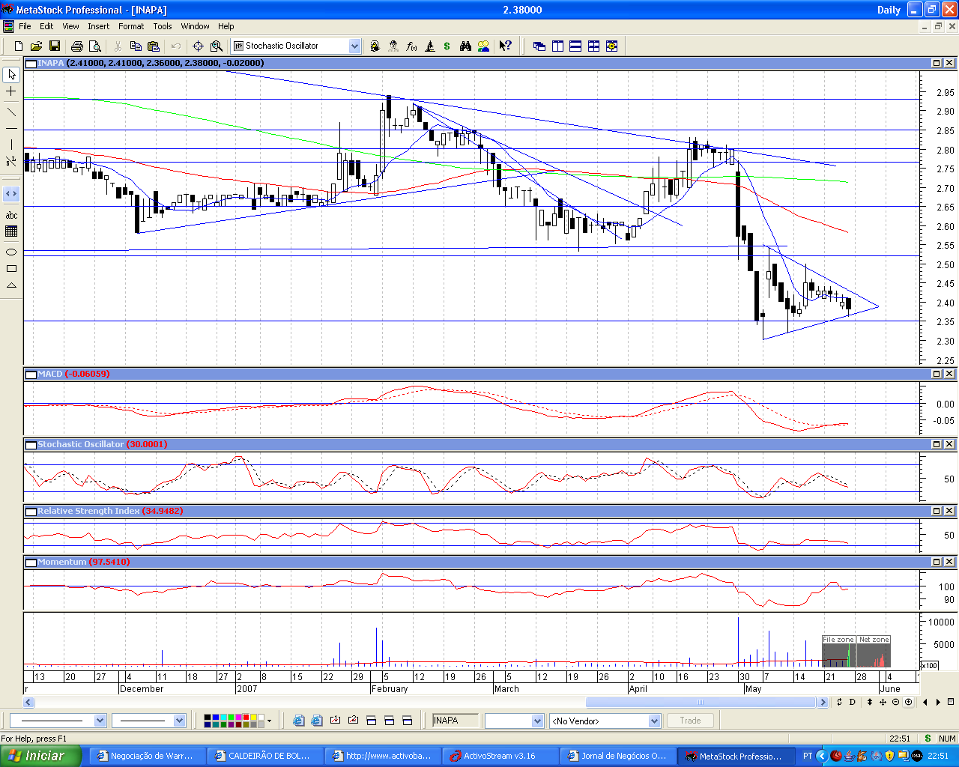The image size is (959, 767).
Task: Select the crosshair drawing tool
Action: [11, 91]
